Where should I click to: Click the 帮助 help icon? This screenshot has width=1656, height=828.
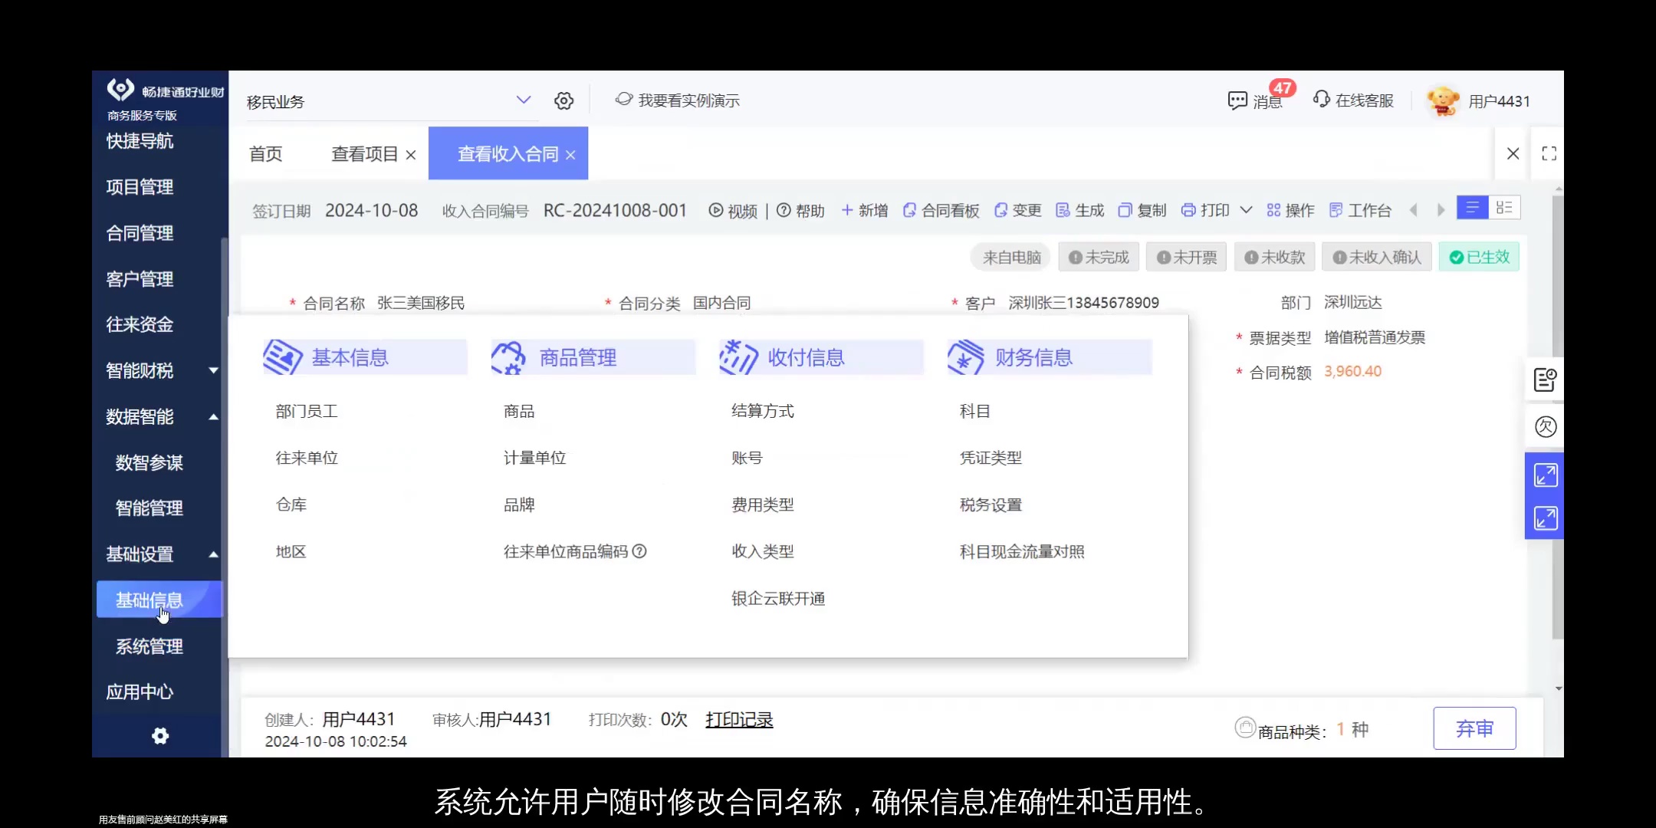[x=800, y=210]
